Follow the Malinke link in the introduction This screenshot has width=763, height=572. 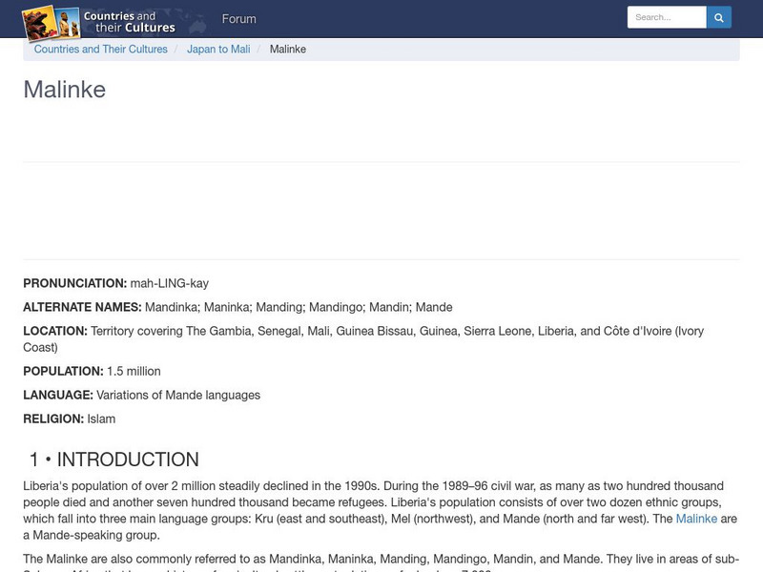[x=696, y=519]
